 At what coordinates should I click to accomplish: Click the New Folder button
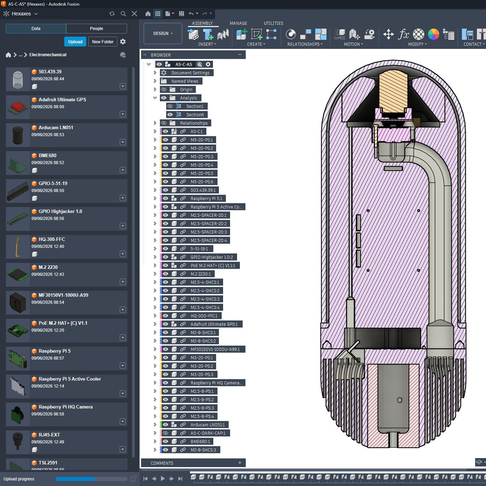click(x=103, y=42)
